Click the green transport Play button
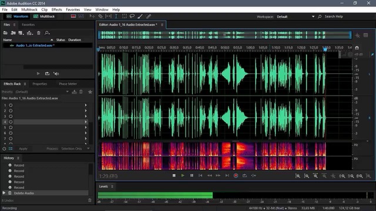376x211 pixels. [183, 176]
